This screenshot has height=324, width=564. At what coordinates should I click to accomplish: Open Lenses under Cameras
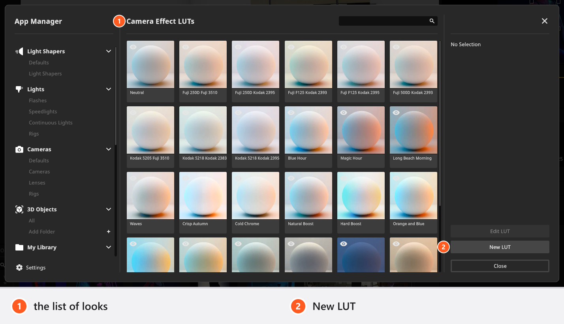tap(37, 183)
